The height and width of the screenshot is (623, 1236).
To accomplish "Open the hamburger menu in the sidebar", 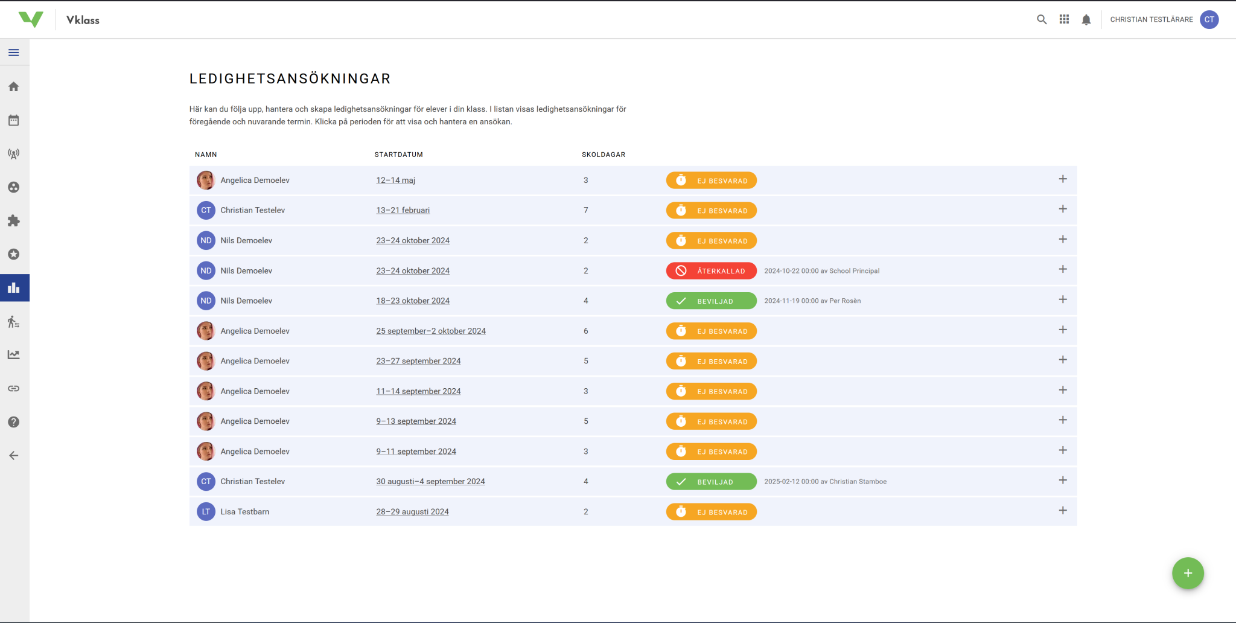I will (14, 53).
